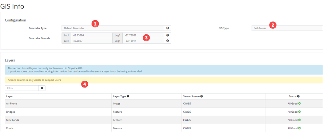Click the green status check for Bridges
This screenshot has width=323, height=132.
[x=299, y=112]
